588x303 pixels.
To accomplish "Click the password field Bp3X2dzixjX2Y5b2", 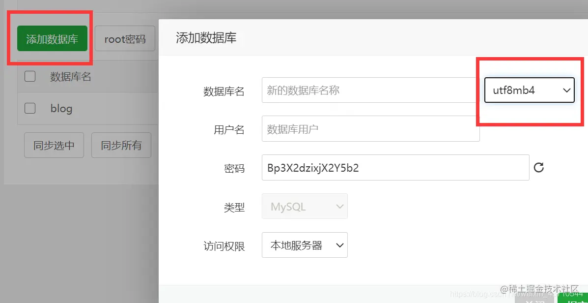I will click(395, 167).
